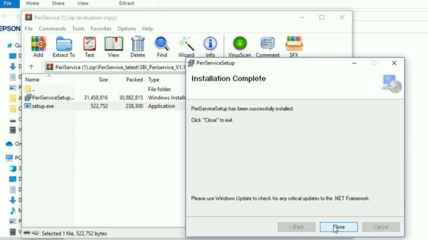This screenshot has width=428, height=240.
Task: Click the OneDrive cloud icon in sidebar
Action: tap(9, 144)
